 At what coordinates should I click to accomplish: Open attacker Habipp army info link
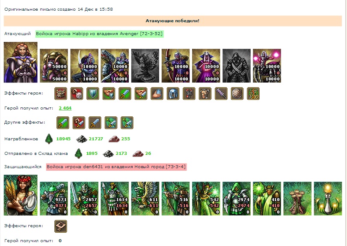(99, 34)
